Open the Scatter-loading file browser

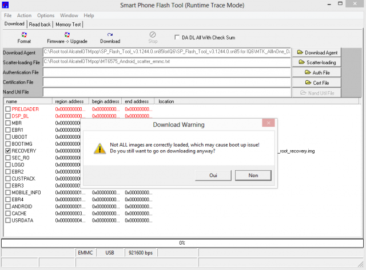(x=316, y=62)
